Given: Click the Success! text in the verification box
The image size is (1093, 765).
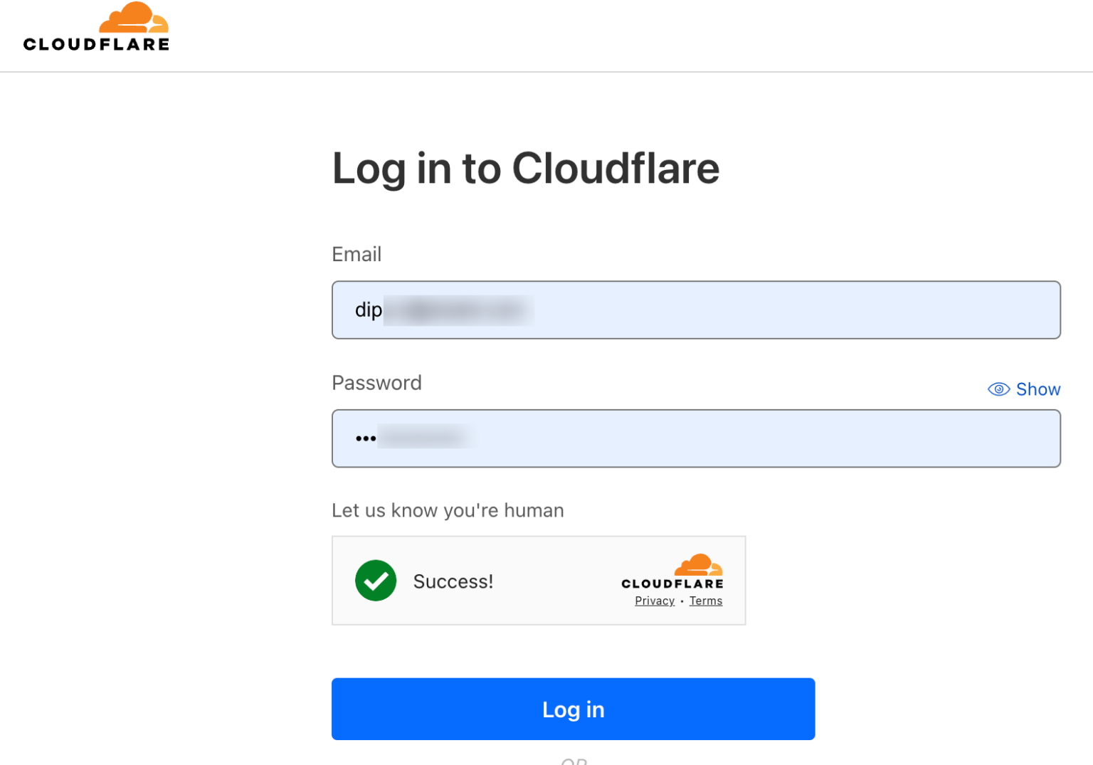Looking at the screenshot, I should tap(453, 581).
